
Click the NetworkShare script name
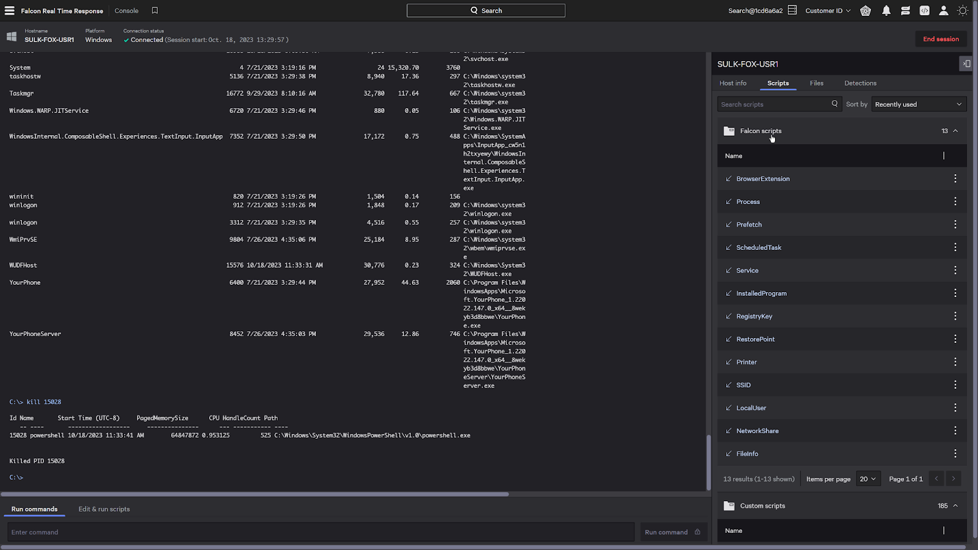pos(757,431)
